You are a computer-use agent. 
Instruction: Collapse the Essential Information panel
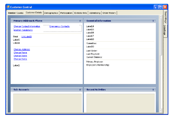(153, 21)
